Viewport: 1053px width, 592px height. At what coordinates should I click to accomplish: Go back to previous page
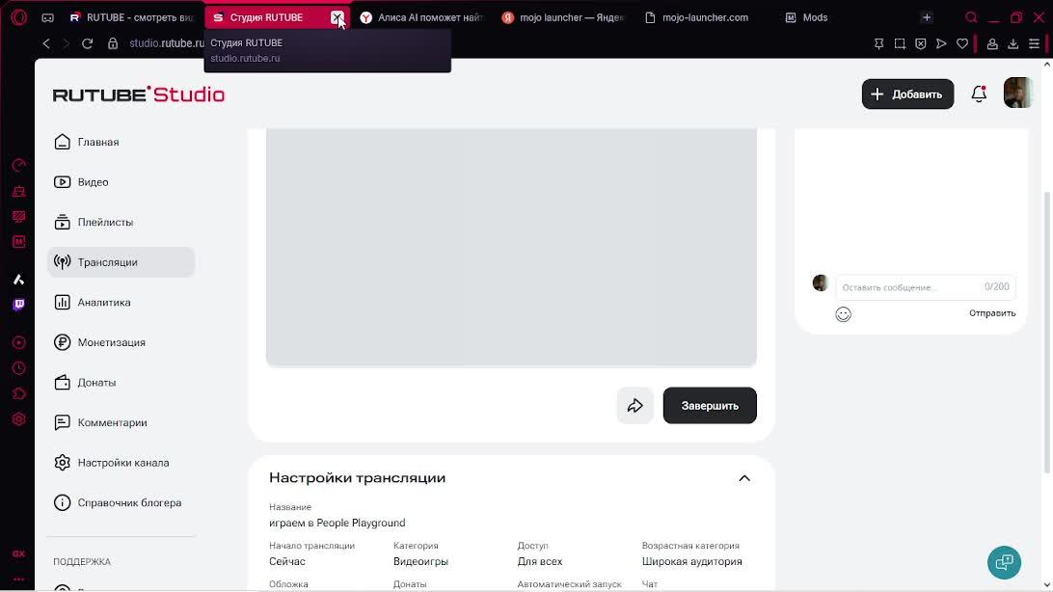tap(46, 43)
